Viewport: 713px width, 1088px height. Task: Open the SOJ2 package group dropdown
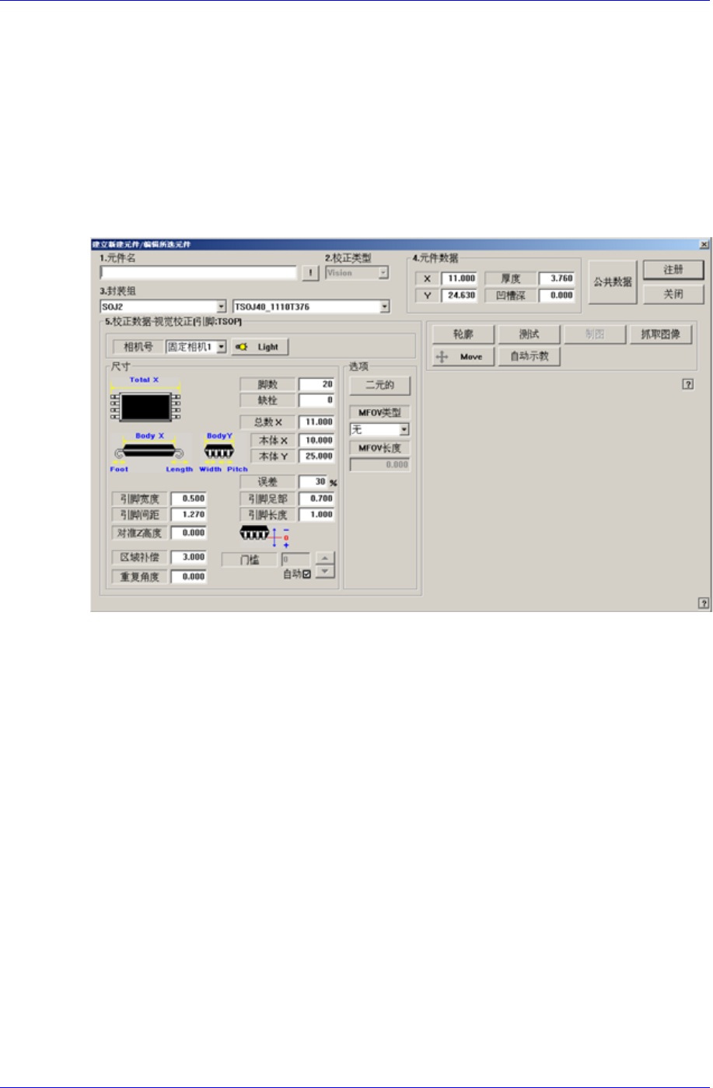[221, 307]
